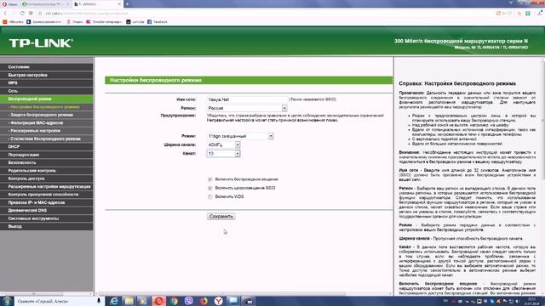Image resolution: width=545 pixels, height=306 pixels.
Task: Open Google Chrome from taskbar
Action: (174, 301)
